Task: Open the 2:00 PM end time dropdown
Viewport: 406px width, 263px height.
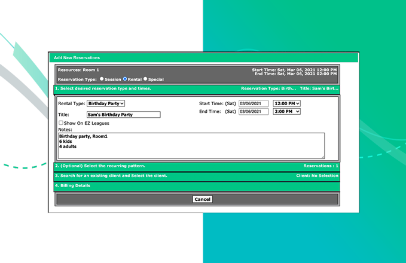Action: point(286,111)
